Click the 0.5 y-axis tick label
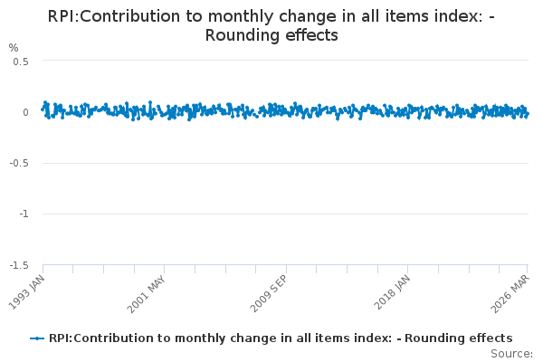The height and width of the screenshot is (362, 543). pyautogui.click(x=21, y=62)
